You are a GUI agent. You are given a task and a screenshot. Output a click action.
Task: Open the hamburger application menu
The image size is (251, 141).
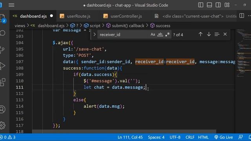(x=11, y=5)
